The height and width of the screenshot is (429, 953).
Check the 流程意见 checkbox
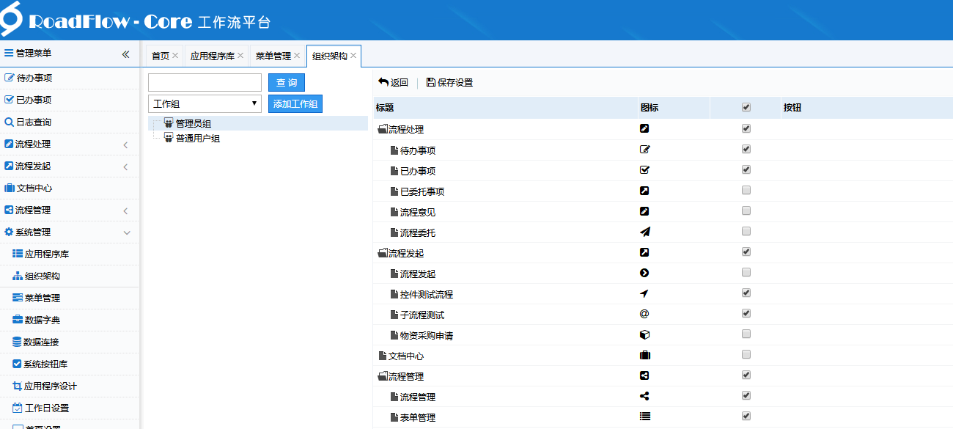point(746,210)
